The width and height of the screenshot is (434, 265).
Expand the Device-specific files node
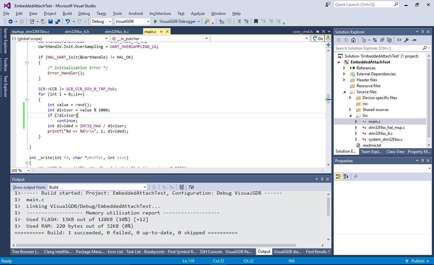(350, 98)
